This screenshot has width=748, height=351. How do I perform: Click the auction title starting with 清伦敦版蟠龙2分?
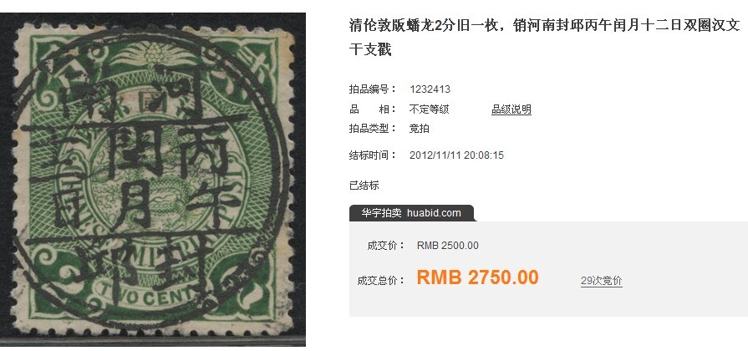click(x=544, y=38)
